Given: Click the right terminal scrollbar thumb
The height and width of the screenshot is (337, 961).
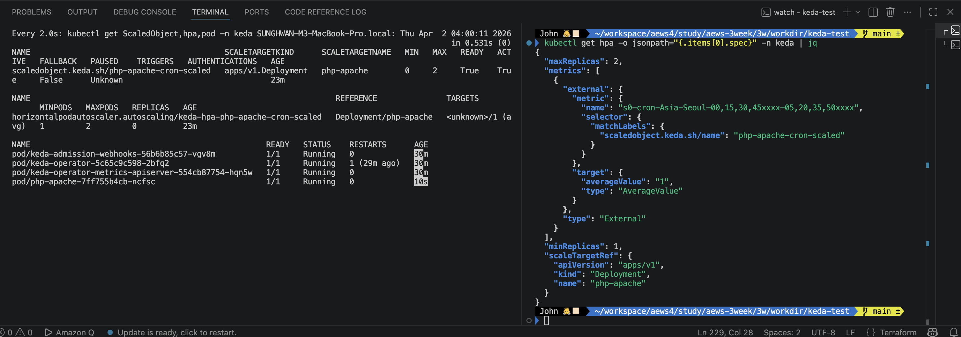Looking at the screenshot, I should click(927, 322).
